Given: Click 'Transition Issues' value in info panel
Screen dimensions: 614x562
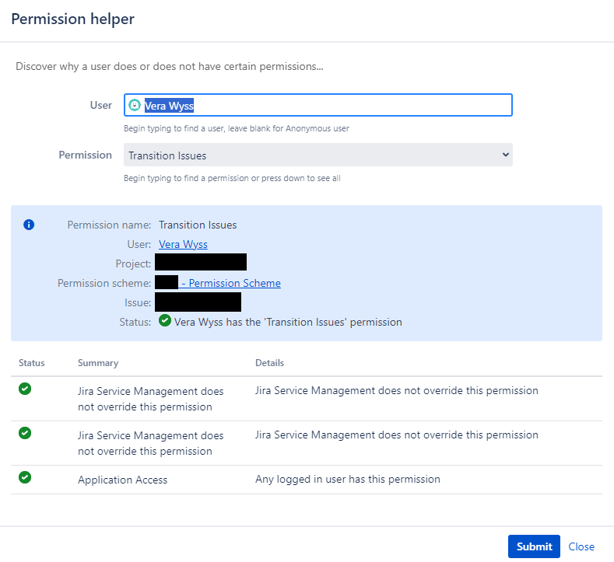Looking at the screenshot, I should point(198,225).
